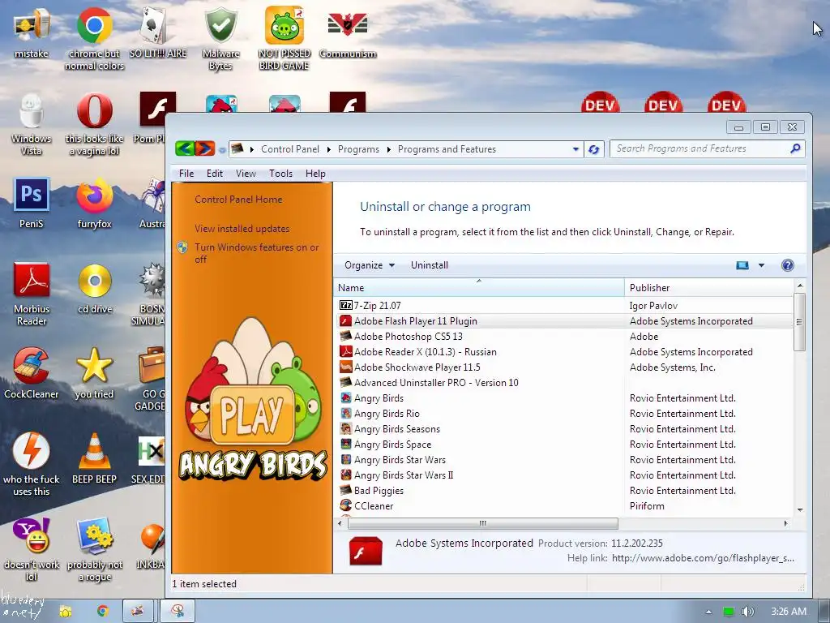Select the CCleaner entry

[565, 506]
